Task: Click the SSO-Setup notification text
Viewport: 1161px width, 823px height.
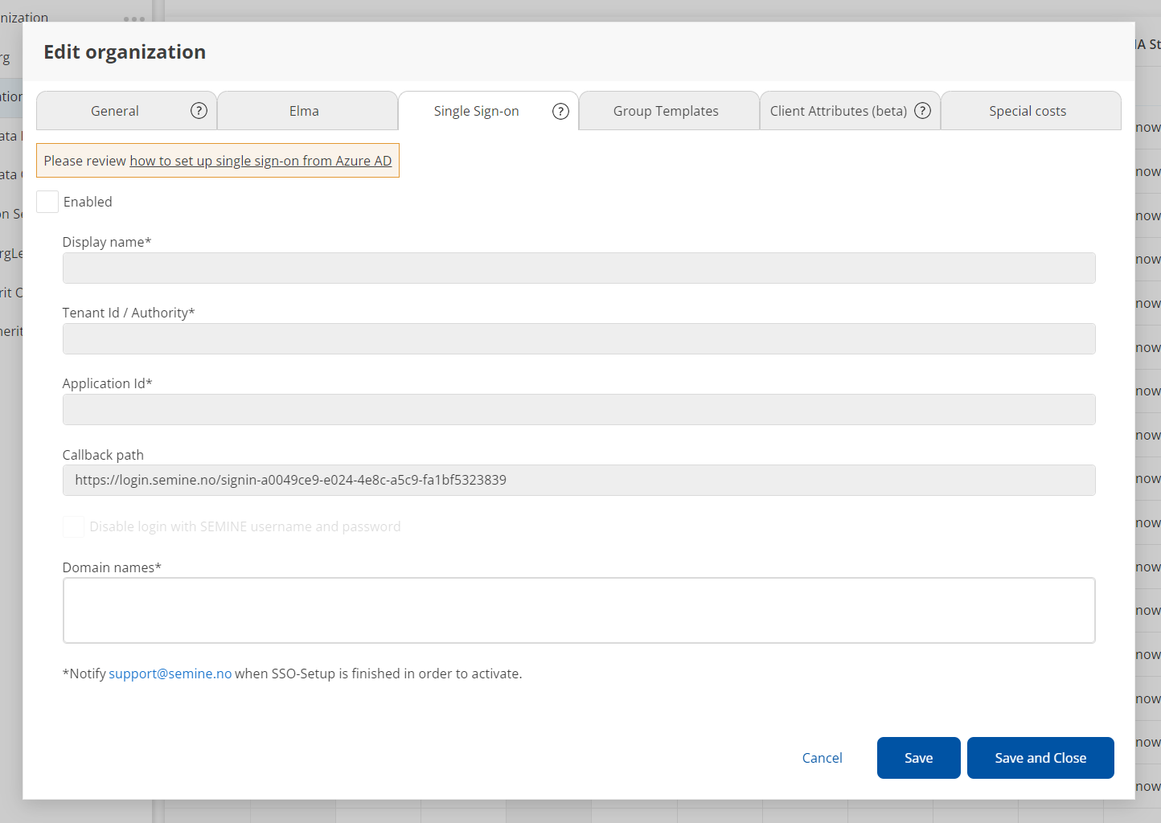Action: pyautogui.click(x=293, y=674)
